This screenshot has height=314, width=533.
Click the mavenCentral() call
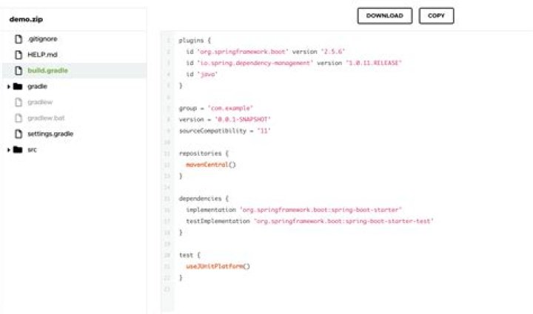coord(211,165)
